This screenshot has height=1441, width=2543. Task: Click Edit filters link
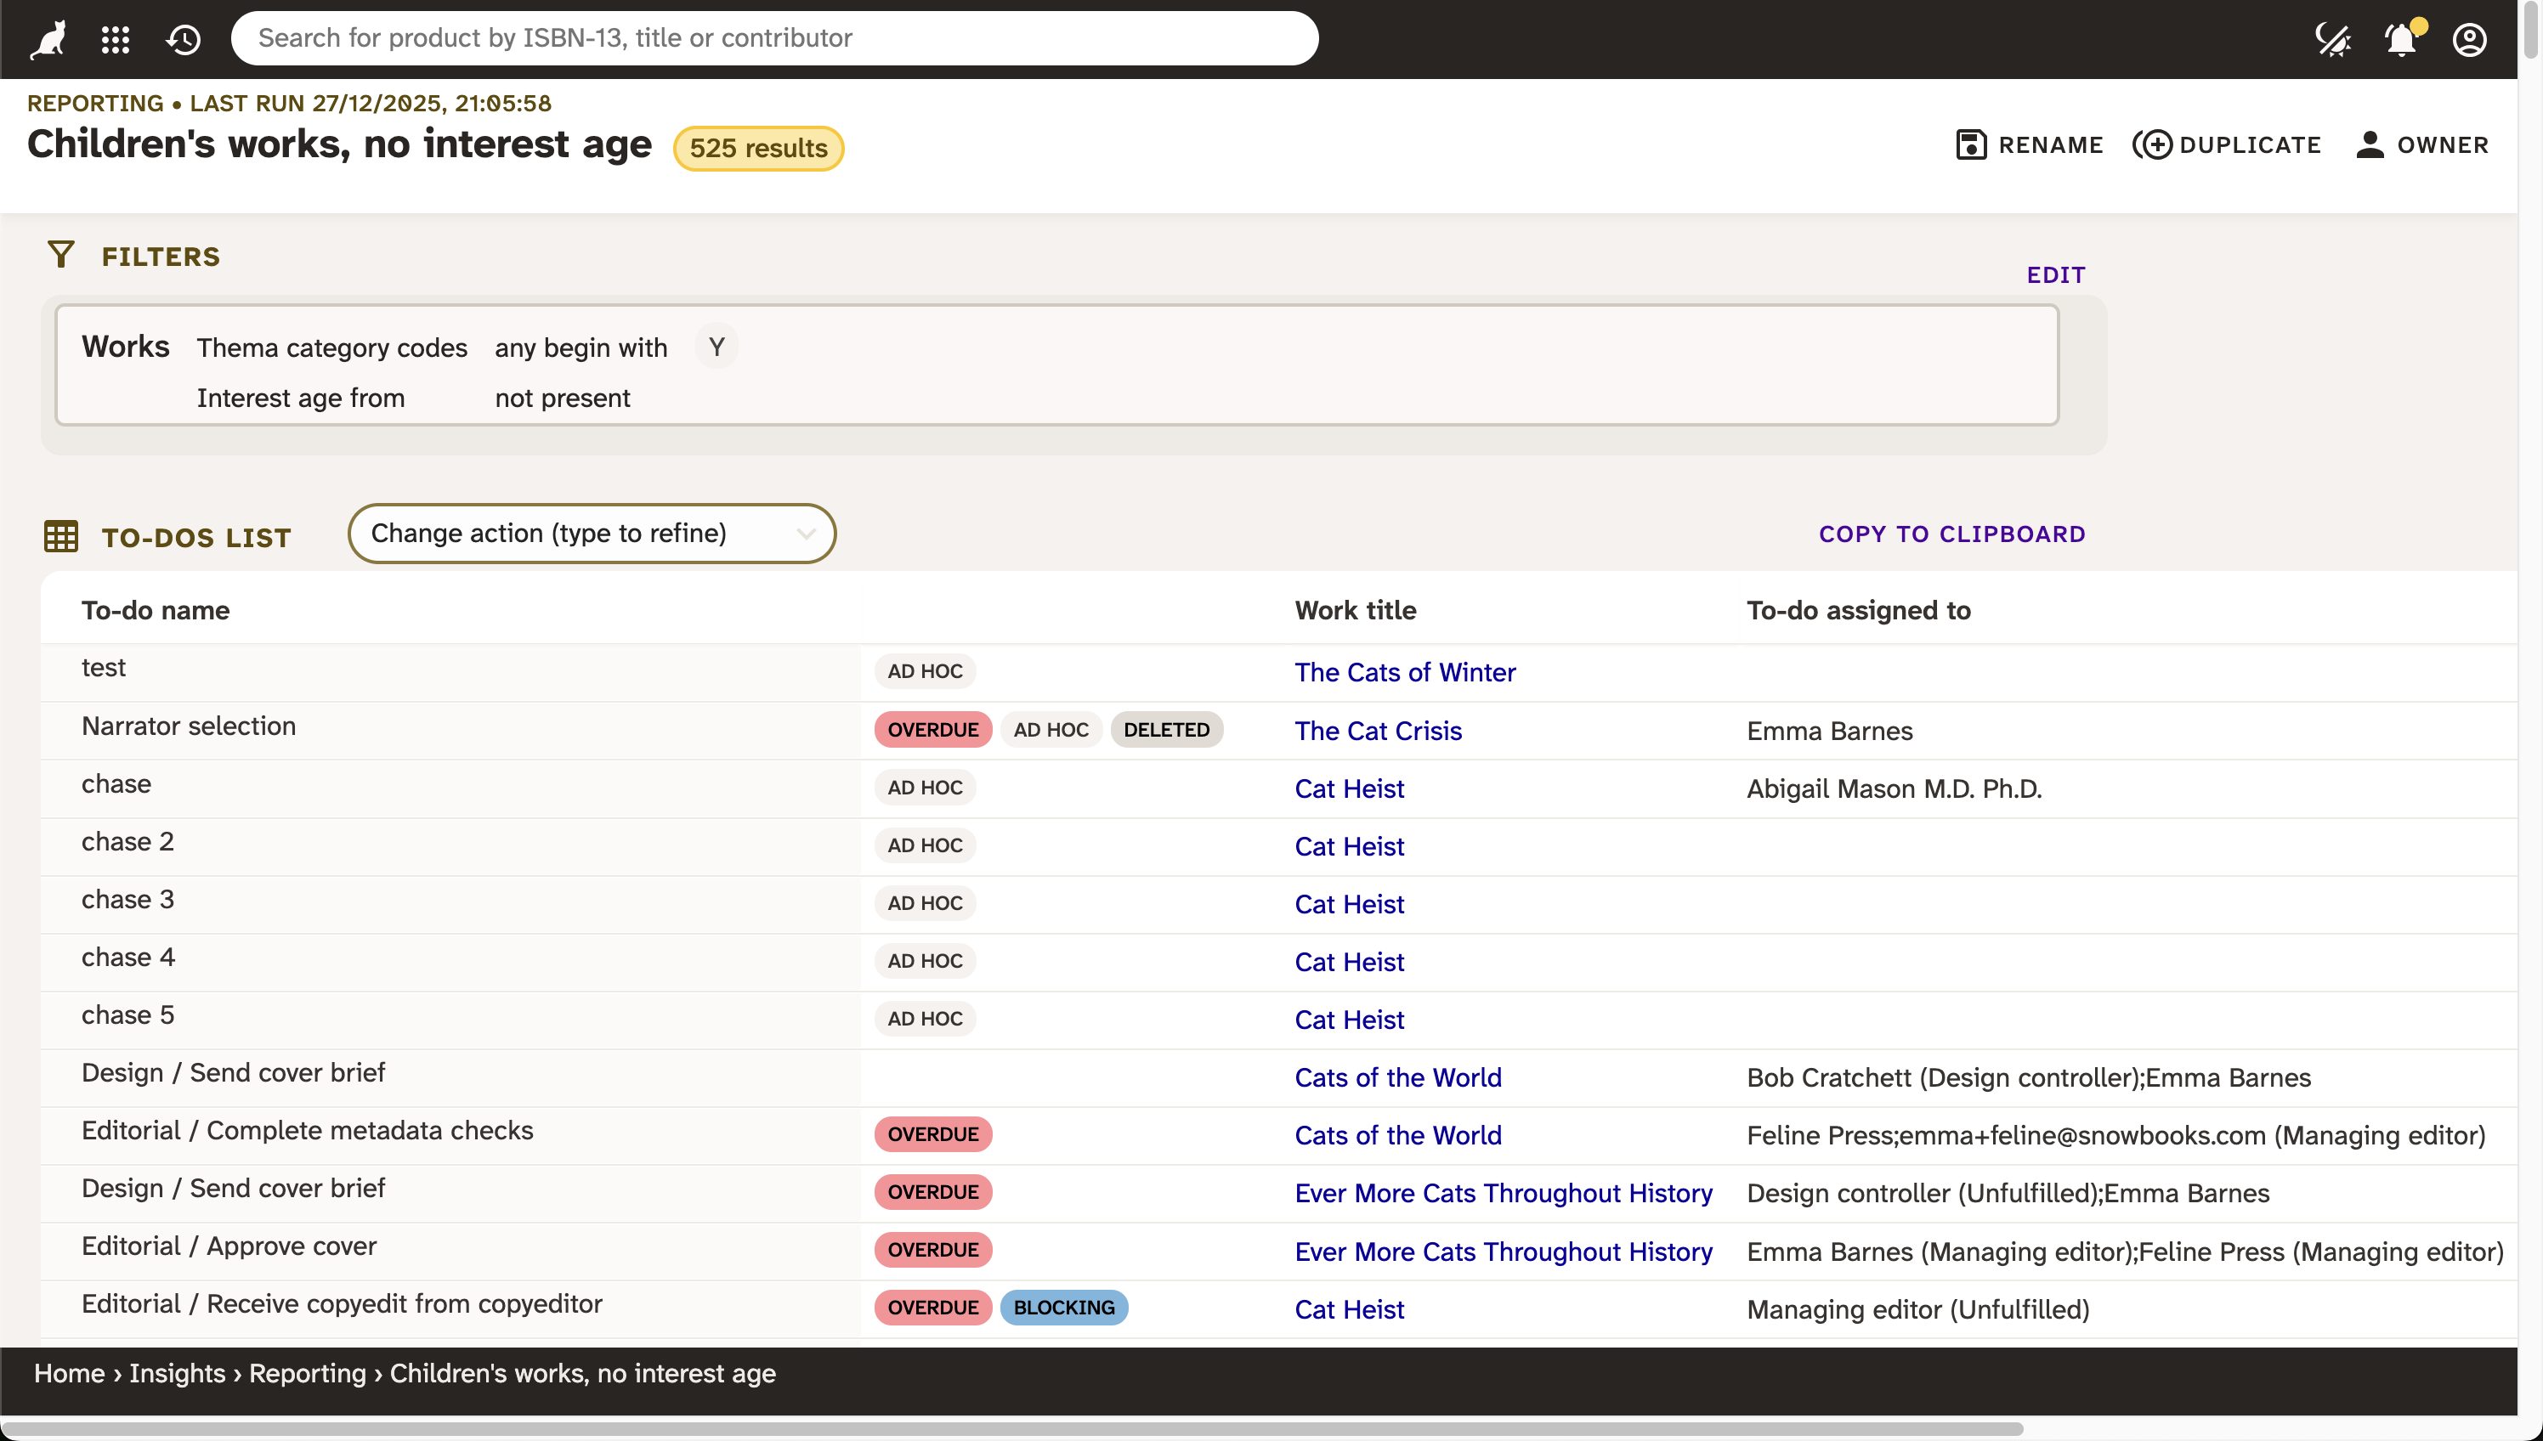coord(2055,274)
